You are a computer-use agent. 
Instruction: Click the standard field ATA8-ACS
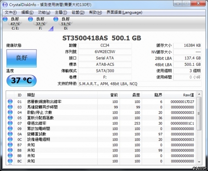click(105, 64)
